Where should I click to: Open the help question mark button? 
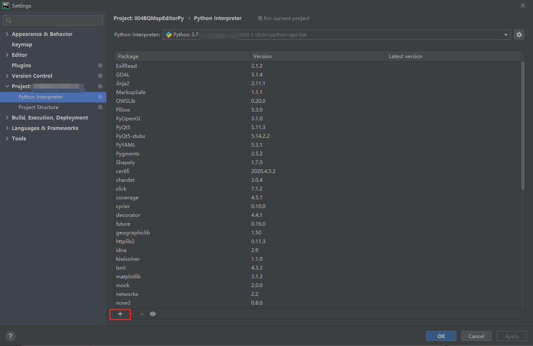coord(11,336)
